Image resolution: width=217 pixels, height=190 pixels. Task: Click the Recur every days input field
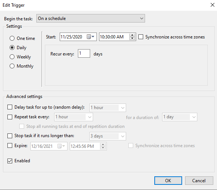point(84,54)
